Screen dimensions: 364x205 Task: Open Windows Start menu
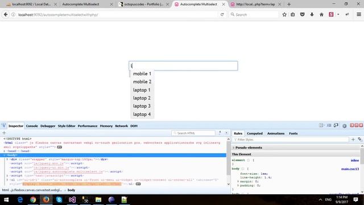(x=6, y=200)
